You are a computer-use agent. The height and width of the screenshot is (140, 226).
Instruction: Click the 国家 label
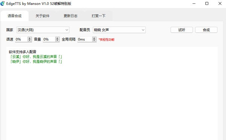(x=10, y=30)
